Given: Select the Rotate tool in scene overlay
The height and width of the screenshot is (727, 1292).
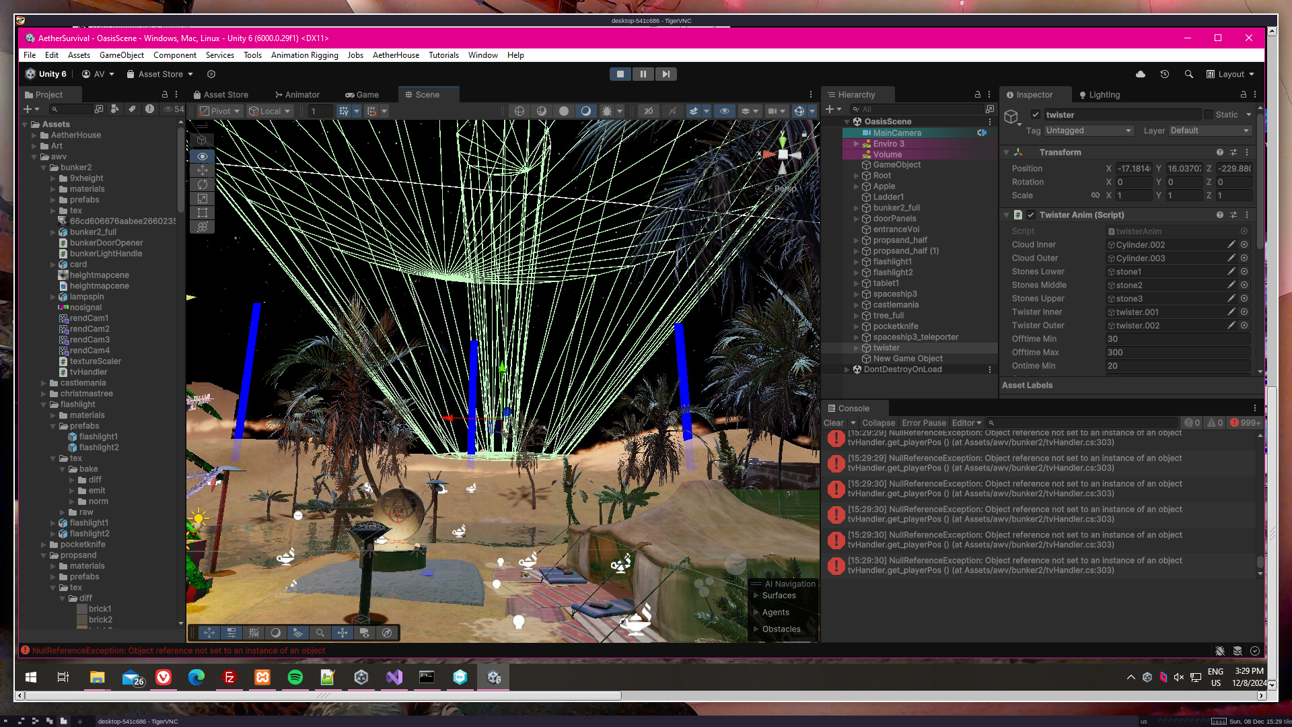Looking at the screenshot, I should pyautogui.click(x=202, y=184).
